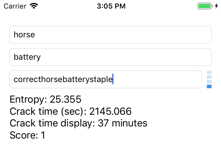The width and height of the screenshot is (221, 150).
Task: Click the dark blue strength meter segment
Action: click(209, 86)
